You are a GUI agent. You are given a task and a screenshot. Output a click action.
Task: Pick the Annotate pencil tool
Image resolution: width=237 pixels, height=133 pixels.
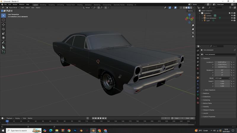tap(3, 43)
